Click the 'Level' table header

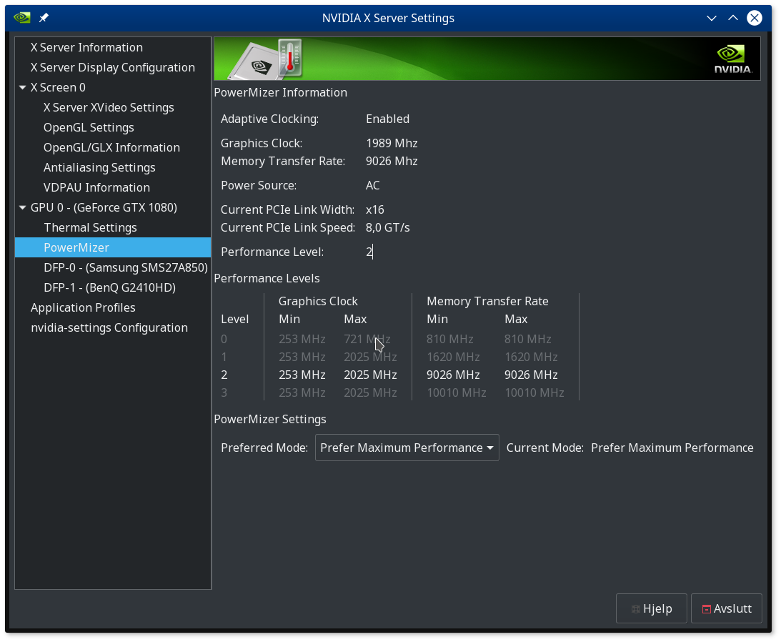tap(234, 319)
